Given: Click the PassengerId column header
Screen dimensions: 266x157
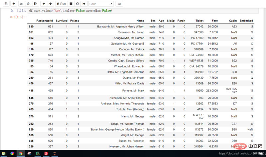Looking at the screenshot, I should 45,20.
